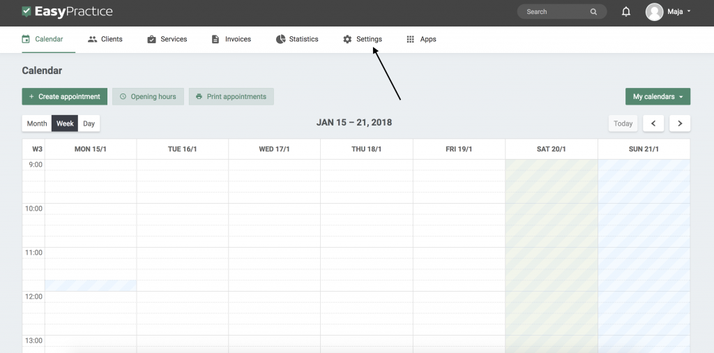Click the Apps grid icon

point(410,39)
